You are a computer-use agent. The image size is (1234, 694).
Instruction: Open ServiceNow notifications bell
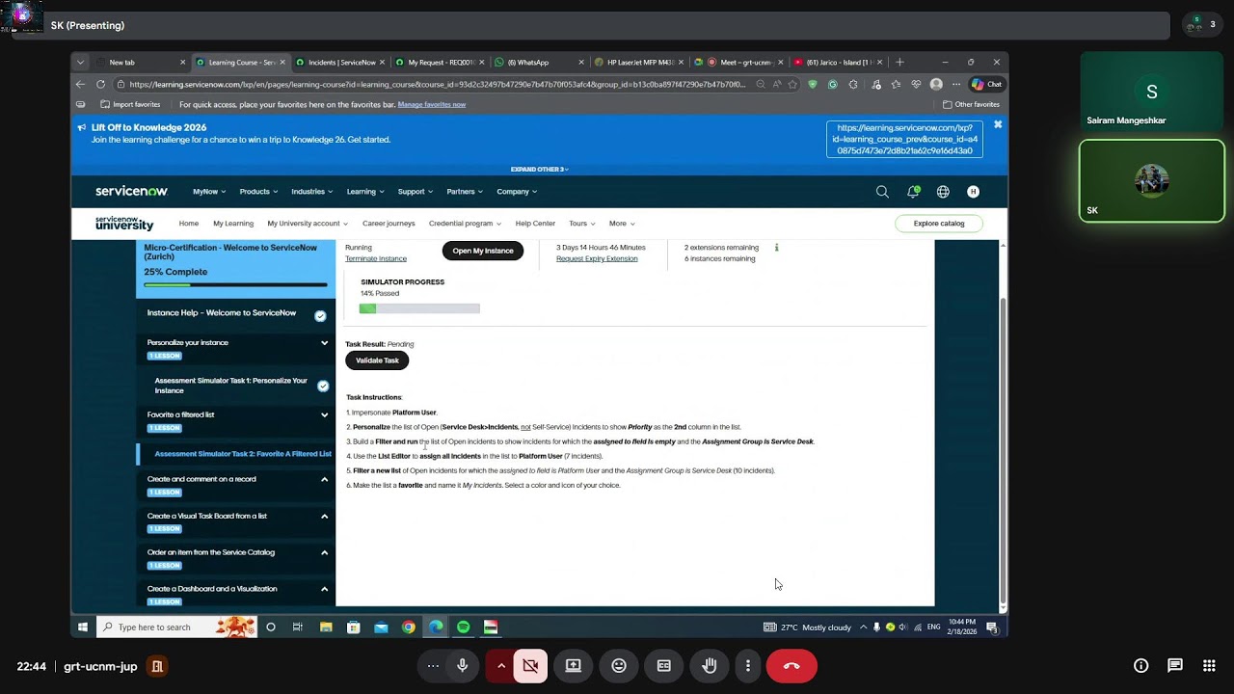click(x=913, y=192)
